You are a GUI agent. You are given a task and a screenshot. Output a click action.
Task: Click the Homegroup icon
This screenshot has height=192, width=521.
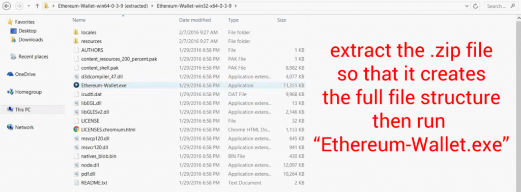(x=10, y=92)
